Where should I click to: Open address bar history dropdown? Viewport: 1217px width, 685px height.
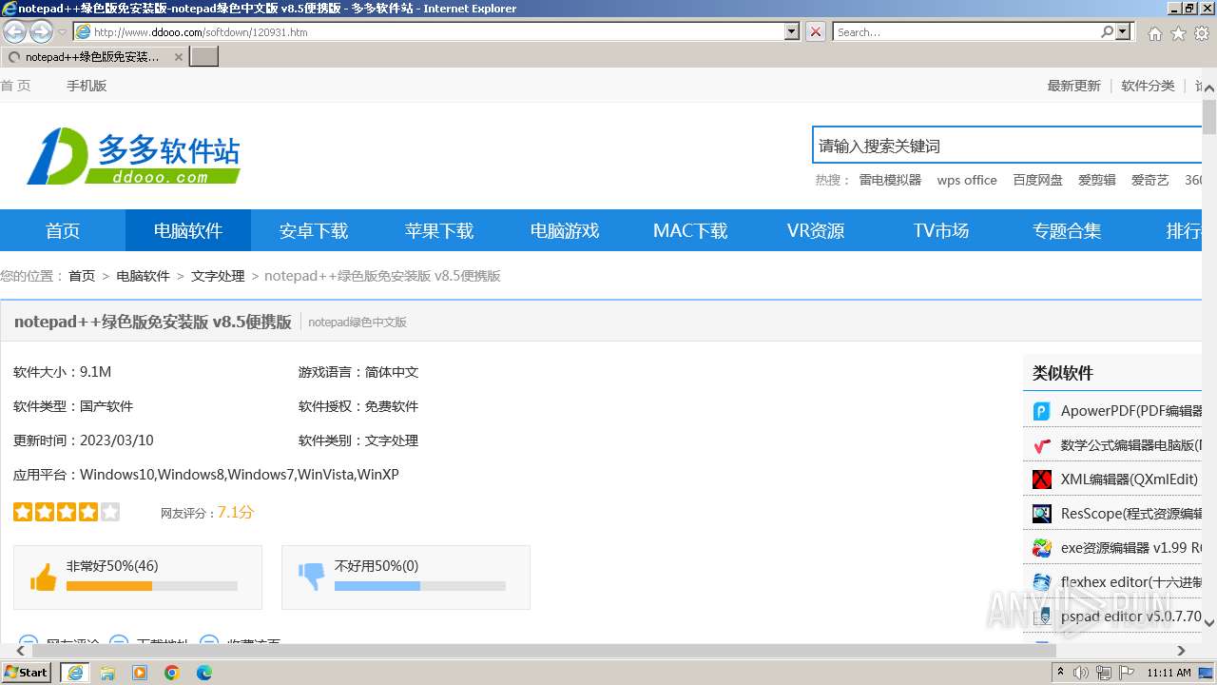[791, 31]
